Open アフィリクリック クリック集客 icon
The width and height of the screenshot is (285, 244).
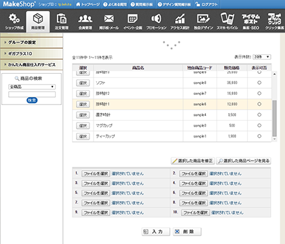(x=274, y=21)
